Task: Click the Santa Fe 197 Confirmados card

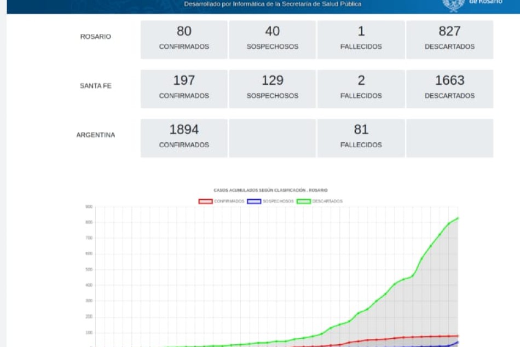Action: pos(184,89)
